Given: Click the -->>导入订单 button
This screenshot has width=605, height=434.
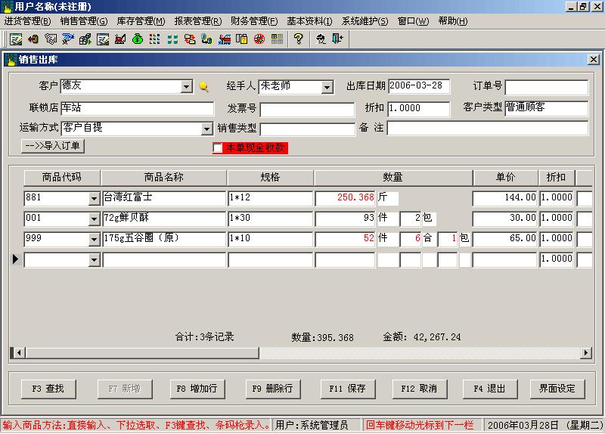Looking at the screenshot, I should [52, 146].
